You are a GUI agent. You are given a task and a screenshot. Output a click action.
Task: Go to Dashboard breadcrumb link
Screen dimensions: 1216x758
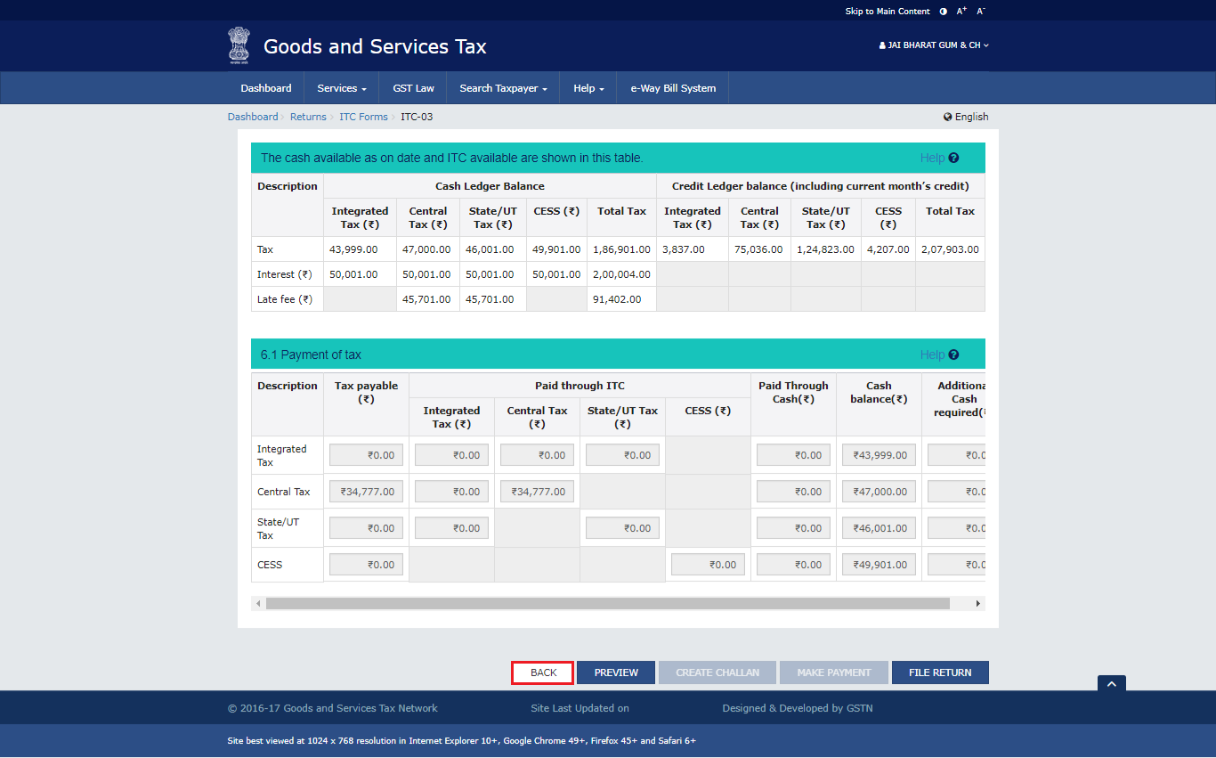[253, 117]
